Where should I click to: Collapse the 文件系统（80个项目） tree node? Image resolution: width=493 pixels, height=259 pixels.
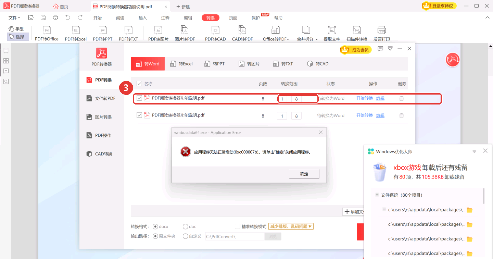[x=377, y=195]
